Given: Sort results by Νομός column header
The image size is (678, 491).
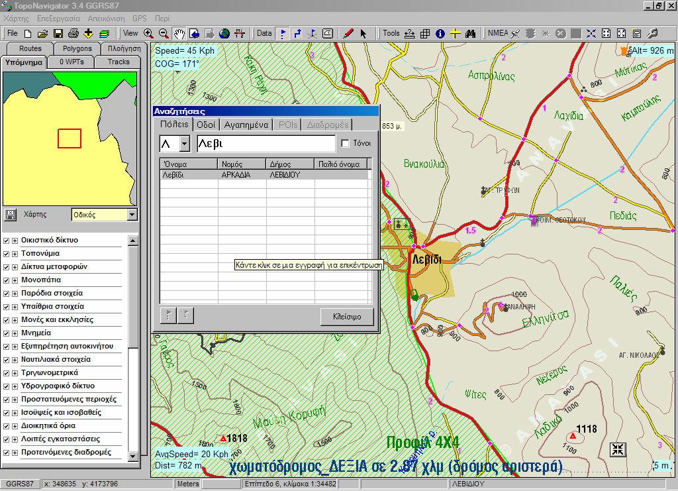Looking at the screenshot, I should 242,164.
